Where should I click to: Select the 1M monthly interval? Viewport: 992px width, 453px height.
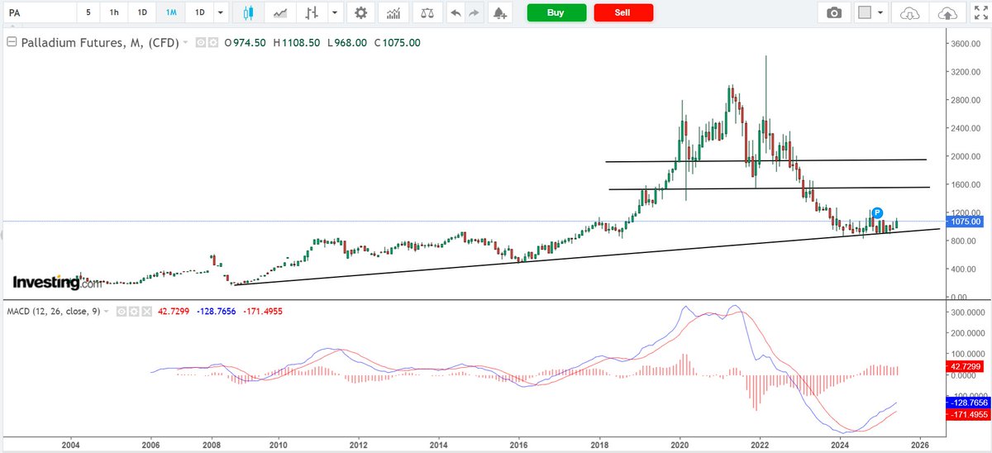tap(170, 13)
